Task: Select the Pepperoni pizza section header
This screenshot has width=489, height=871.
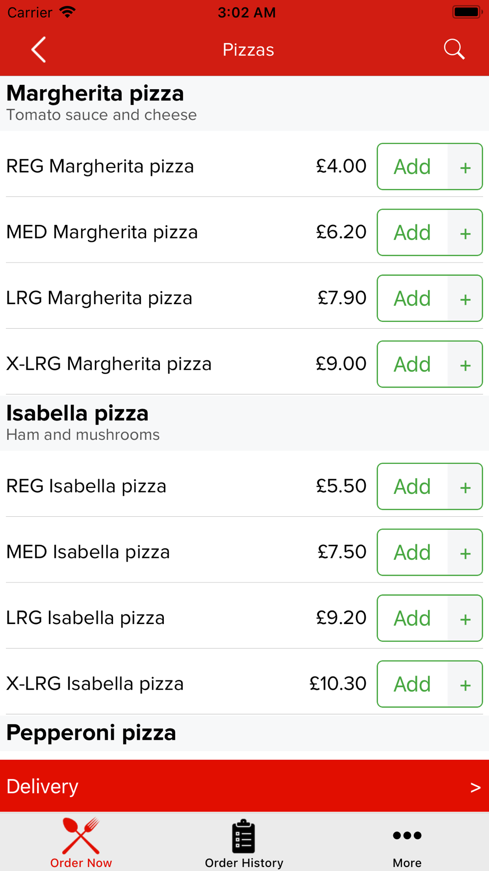Action: 91,733
